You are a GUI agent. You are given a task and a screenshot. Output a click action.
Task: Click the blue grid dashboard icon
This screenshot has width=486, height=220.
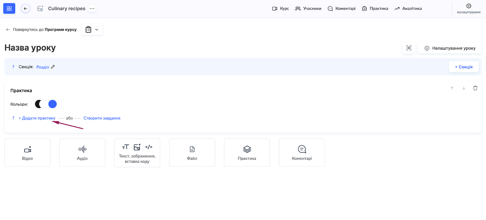(9, 8)
